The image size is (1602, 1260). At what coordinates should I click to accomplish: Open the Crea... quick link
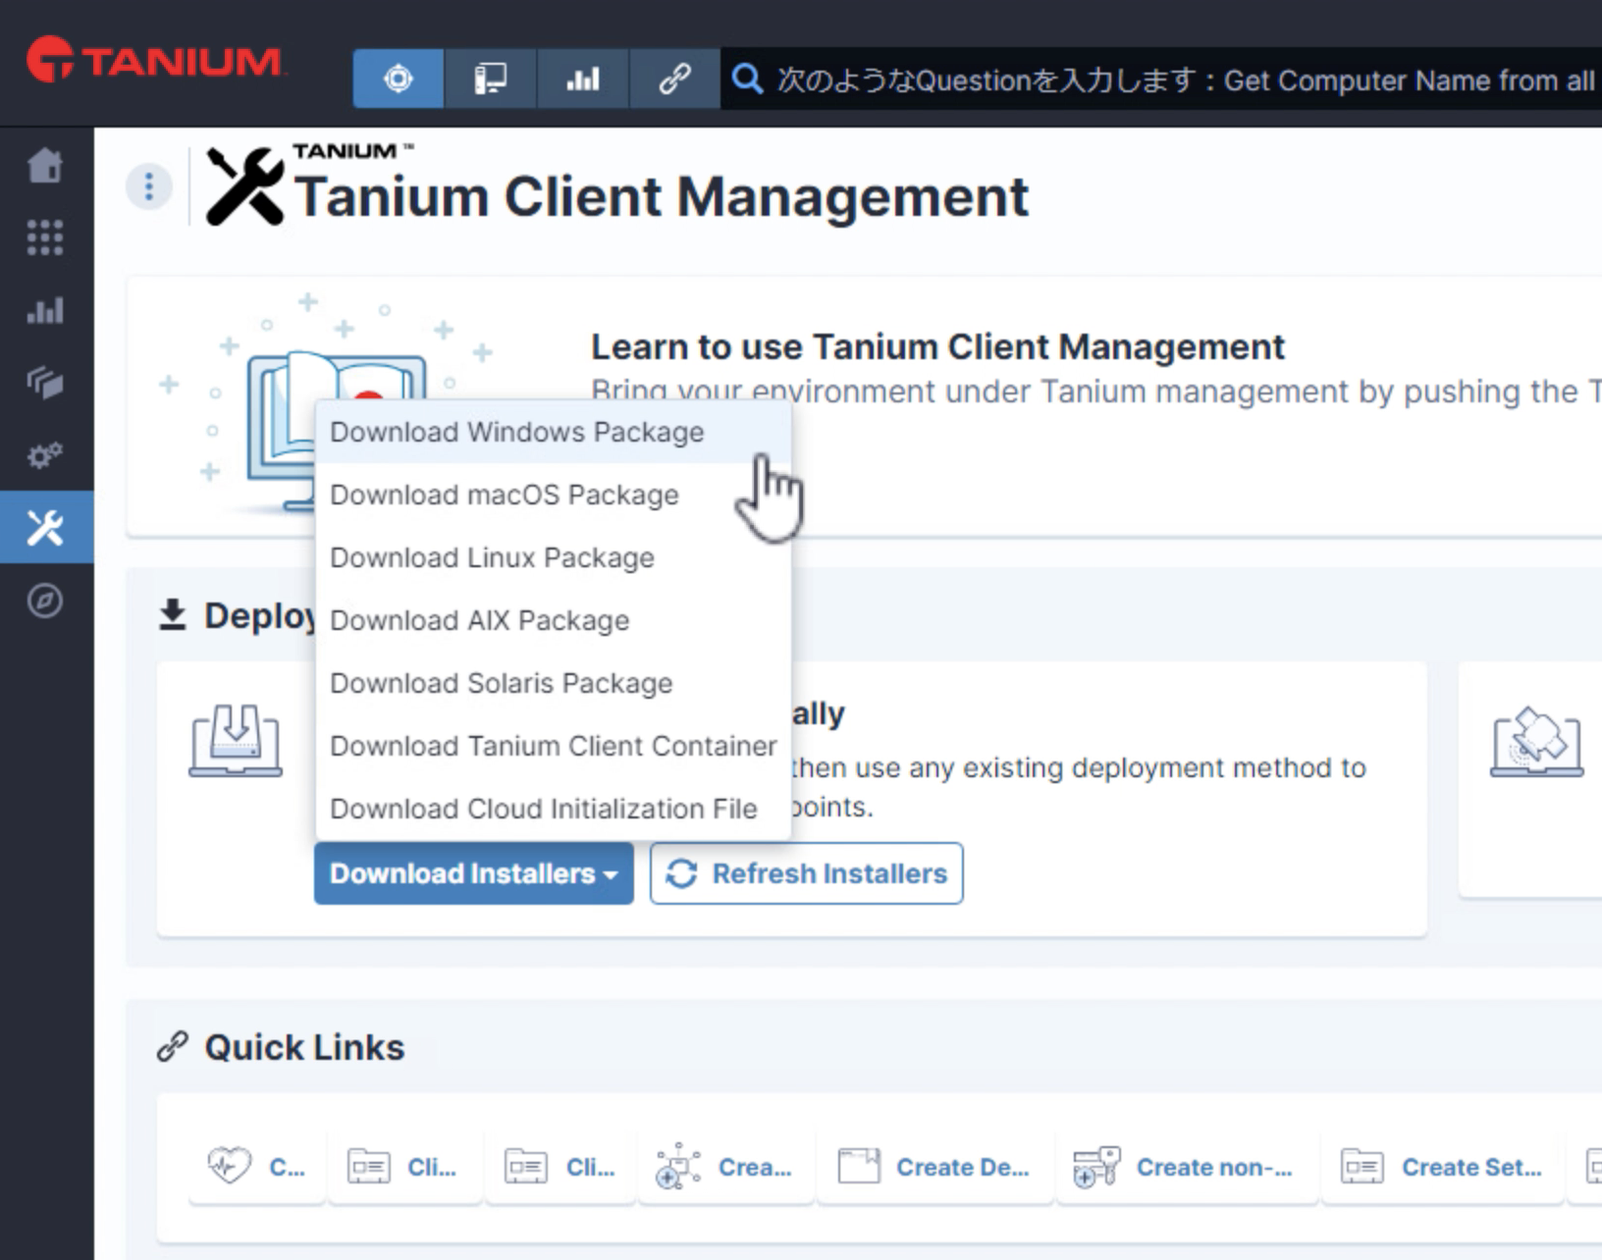(725, 1166)
